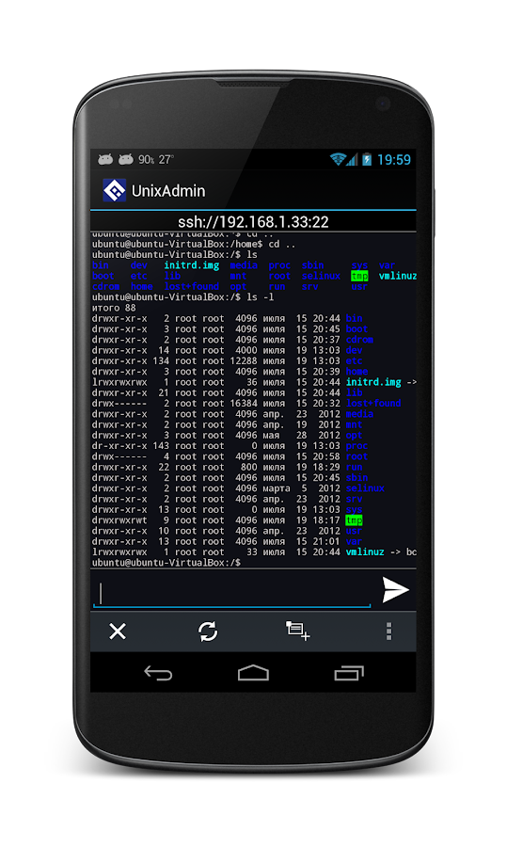The height and width of the screenshot is (847, 507).
Task: Tap the battery icon in status bar
Action: [367, 159]
